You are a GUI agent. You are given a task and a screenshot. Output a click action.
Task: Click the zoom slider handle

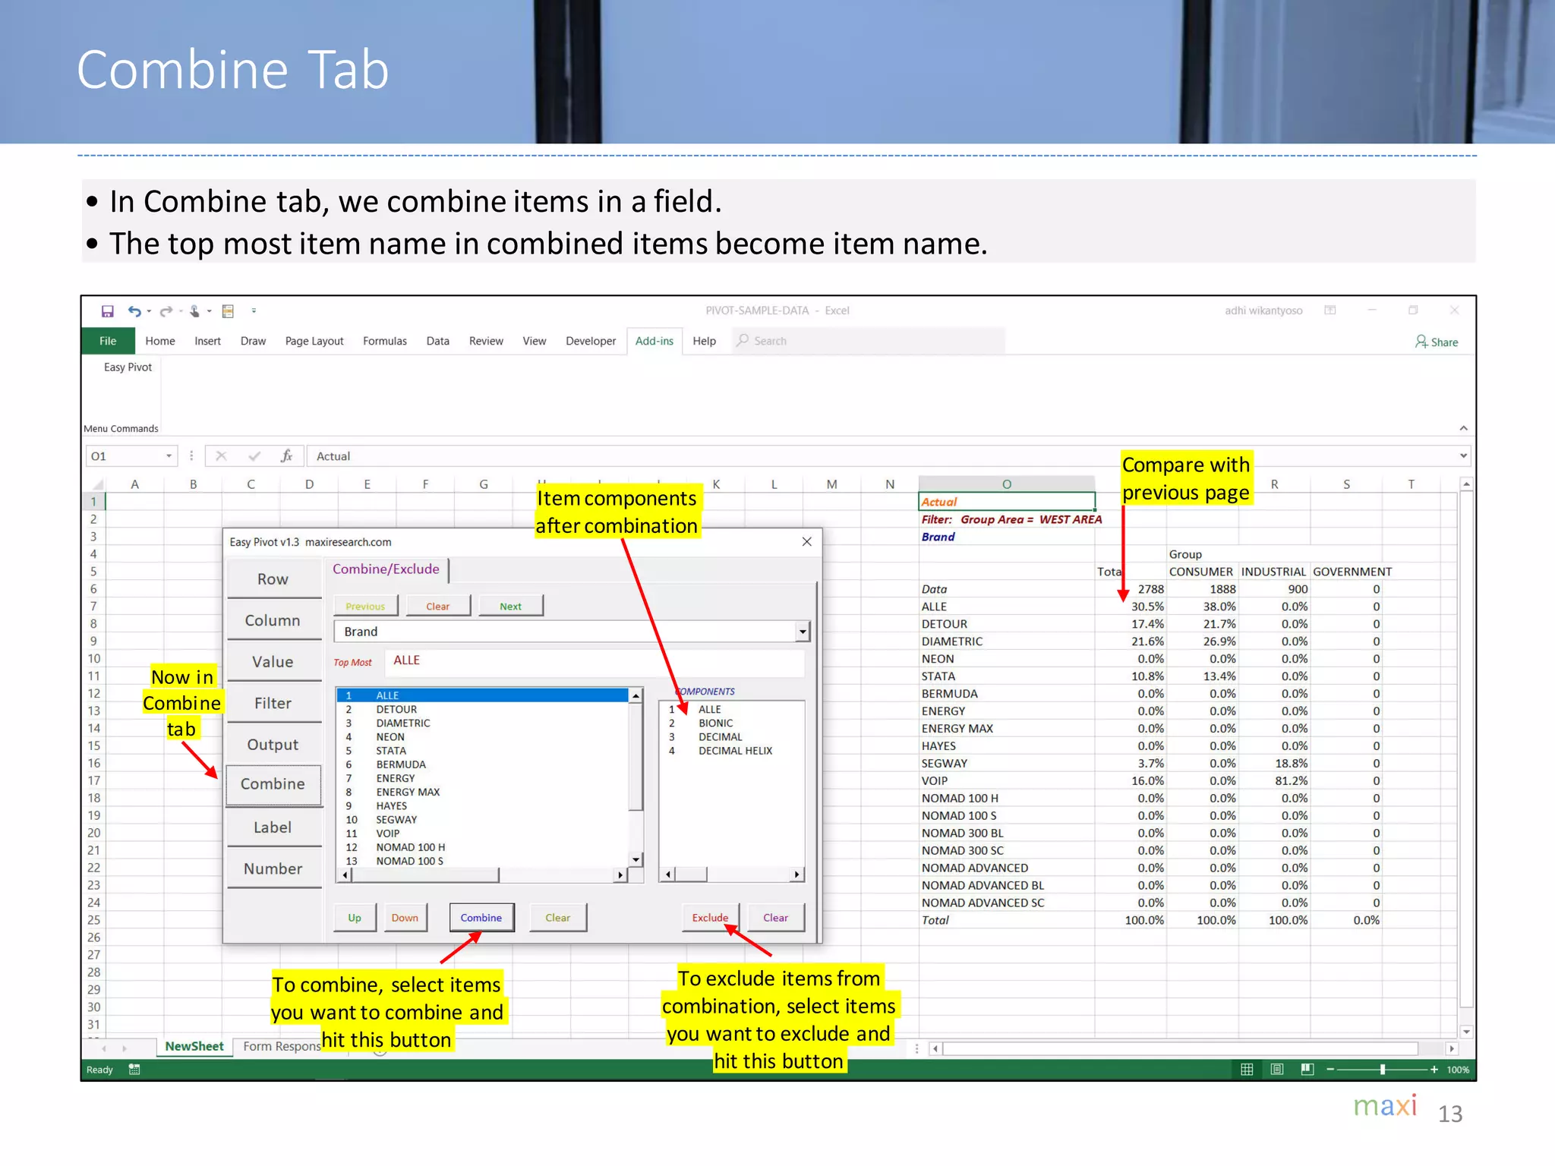point(1383,1070)
